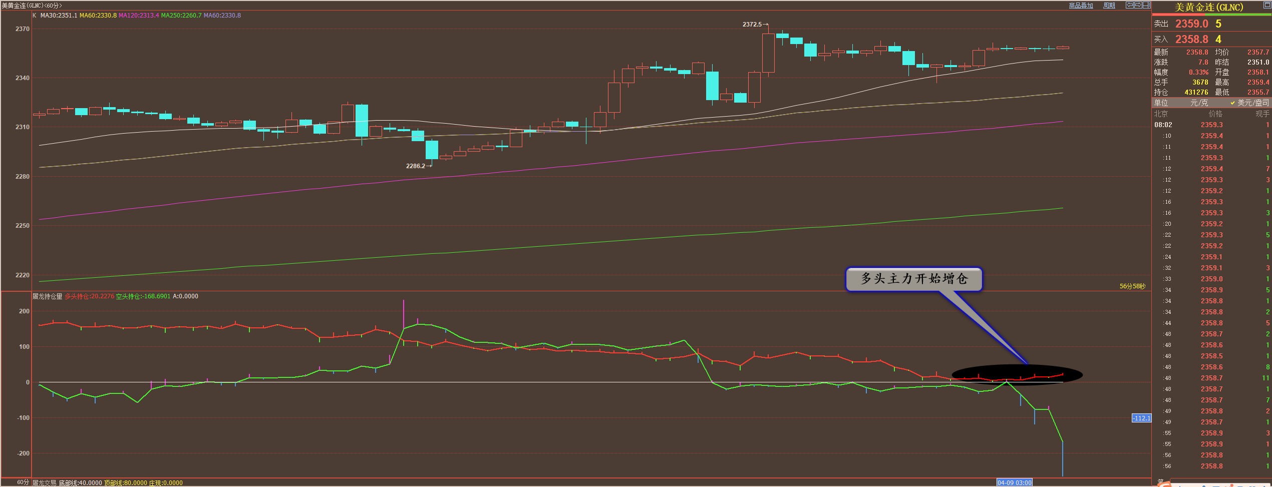Click the 08:02 trade tick row
This screenshot has height=487, width=1272.
click(1211, 125)
